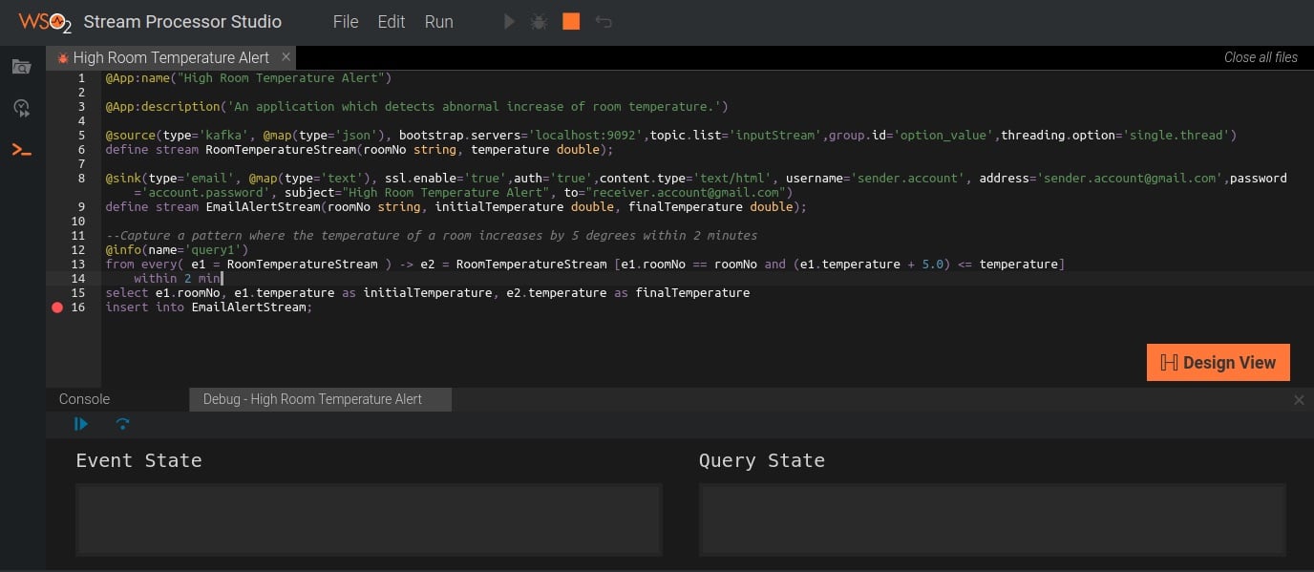Open the Run menu

pyautogui.click(x=439, y=22)
